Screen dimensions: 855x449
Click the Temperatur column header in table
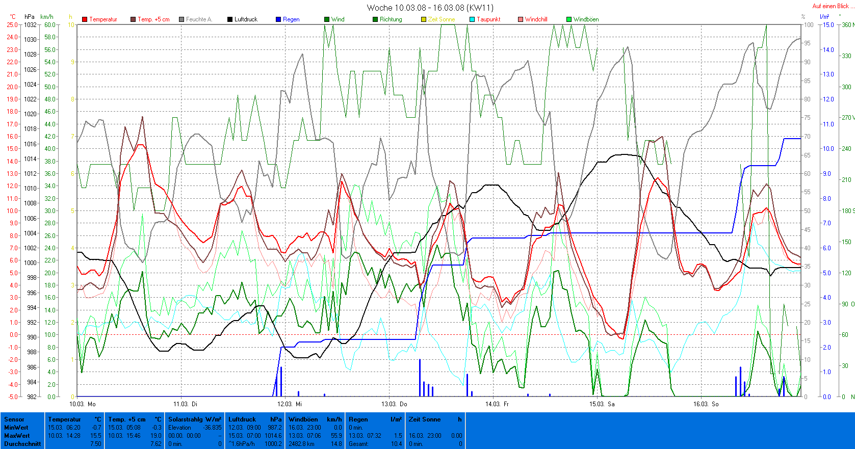65,419
